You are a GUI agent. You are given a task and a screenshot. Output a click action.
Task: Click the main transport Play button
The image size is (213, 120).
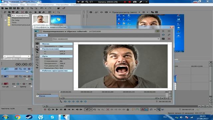pyautogui.click(x=57, y=110)
